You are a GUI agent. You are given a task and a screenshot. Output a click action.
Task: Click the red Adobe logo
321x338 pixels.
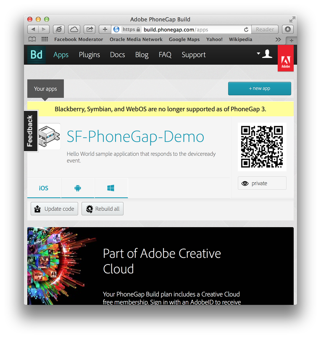tap(286, 58)
